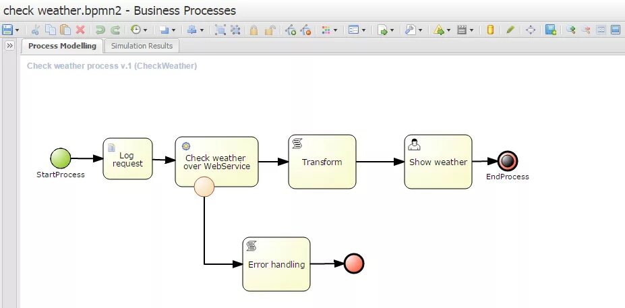Viewport: 625px width, 308px height.
Task: Open the z-order dropdown arrow
Action: click(173, 30)
